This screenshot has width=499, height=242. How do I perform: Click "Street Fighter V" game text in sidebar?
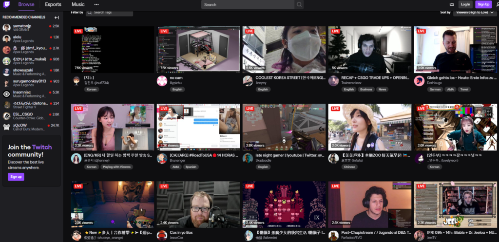pos(25,107)
